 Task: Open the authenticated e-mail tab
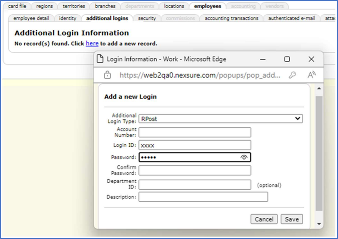click(292, 18)
